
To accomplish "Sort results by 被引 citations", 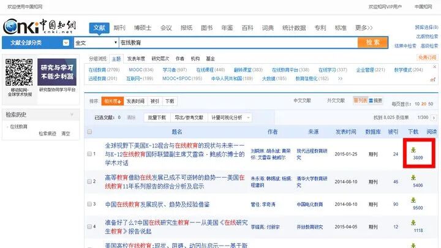I will pyautogui.click(x=155, y=101).
